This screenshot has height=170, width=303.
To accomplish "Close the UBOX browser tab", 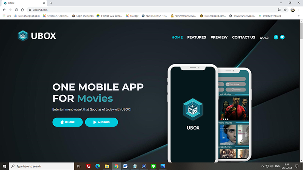I will 44,3.
